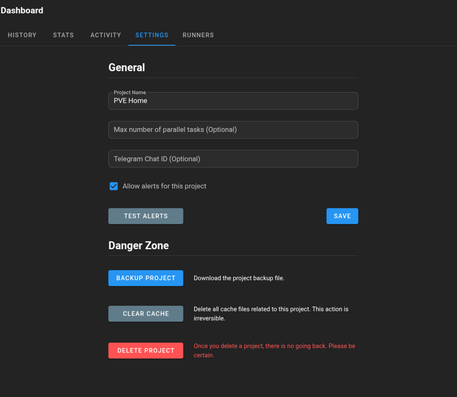Select the Settings tab

click(x=152, y=35)
